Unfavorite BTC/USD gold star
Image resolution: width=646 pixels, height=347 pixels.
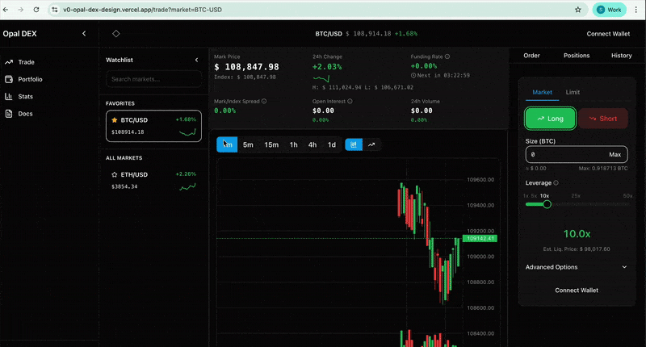coord(115,120)
